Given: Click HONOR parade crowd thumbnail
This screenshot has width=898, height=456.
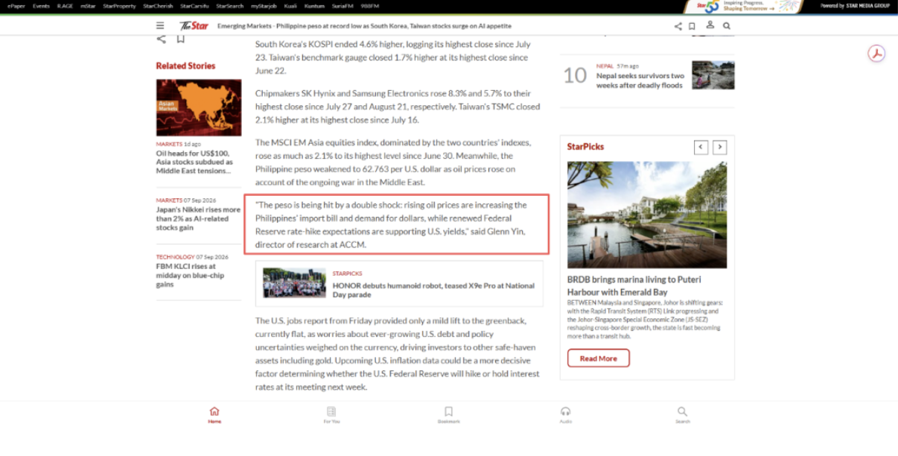Looking at the screenshot, I should (294, 283).
